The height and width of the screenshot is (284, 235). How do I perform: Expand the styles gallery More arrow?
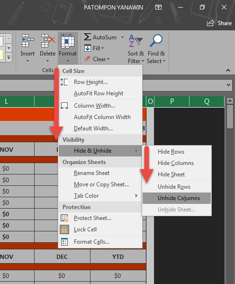9,58
